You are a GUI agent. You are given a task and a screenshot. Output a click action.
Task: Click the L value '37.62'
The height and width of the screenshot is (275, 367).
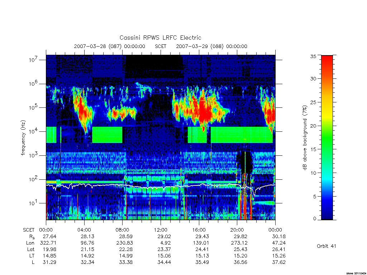(279, 262)
